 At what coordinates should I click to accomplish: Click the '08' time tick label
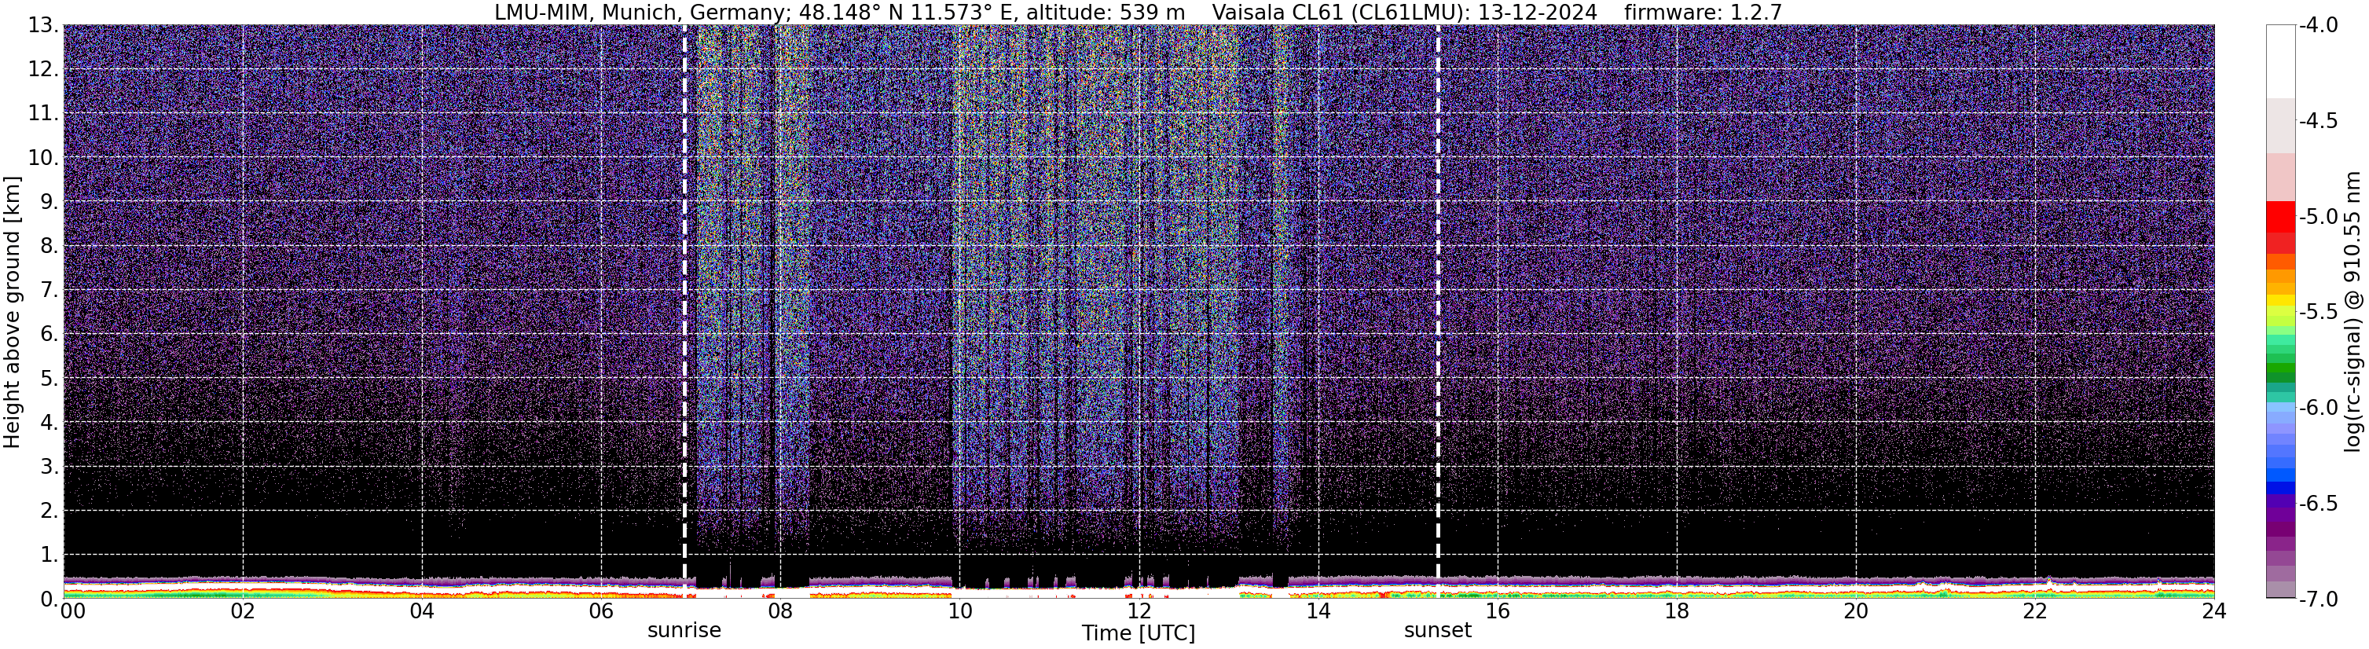(x=780, y=611)
